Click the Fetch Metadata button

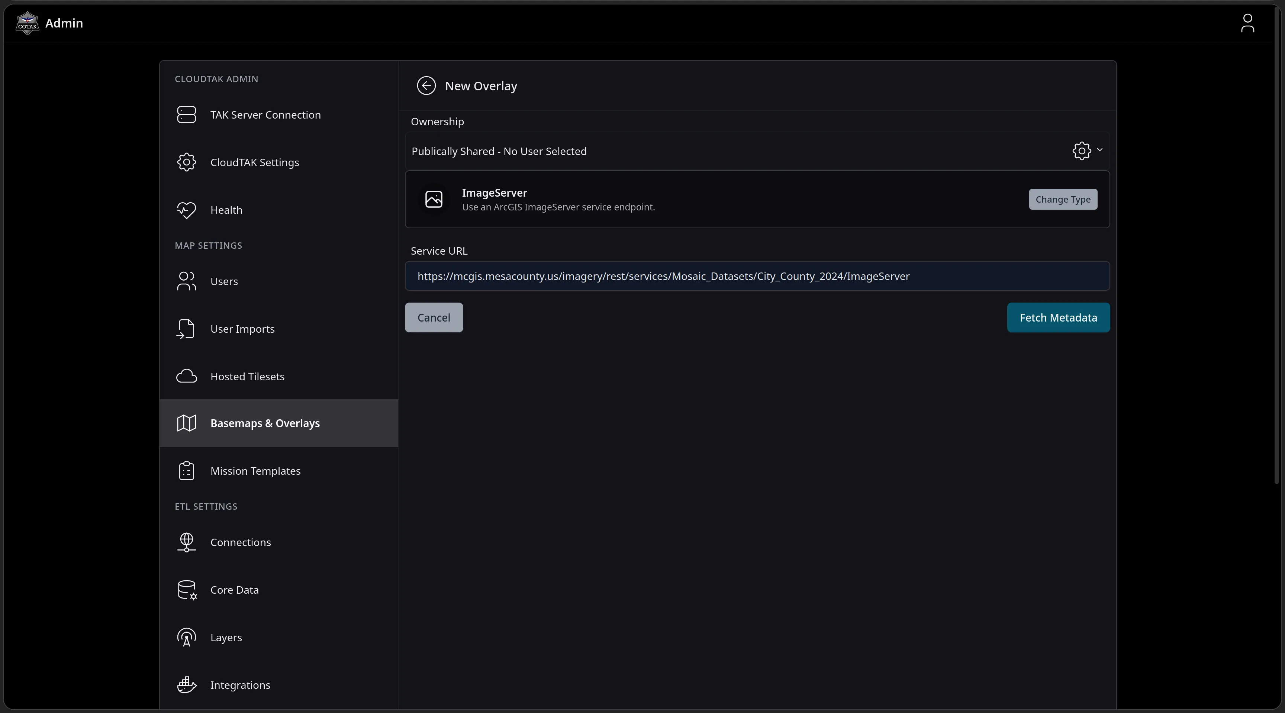(1059, 317)
